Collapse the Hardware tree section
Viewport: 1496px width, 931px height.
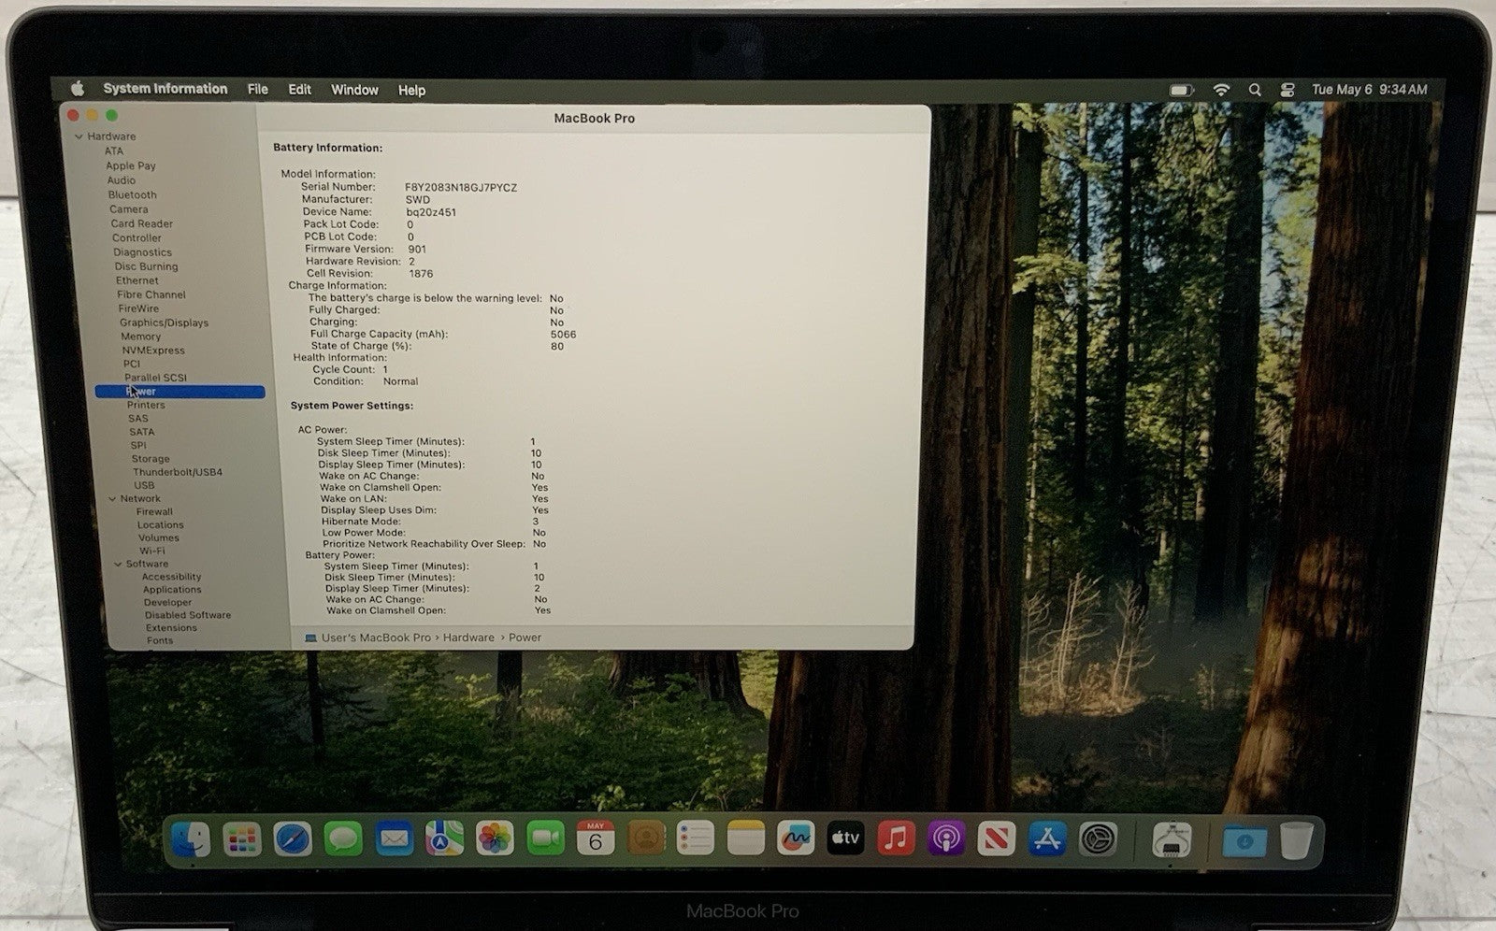point(79,136)
